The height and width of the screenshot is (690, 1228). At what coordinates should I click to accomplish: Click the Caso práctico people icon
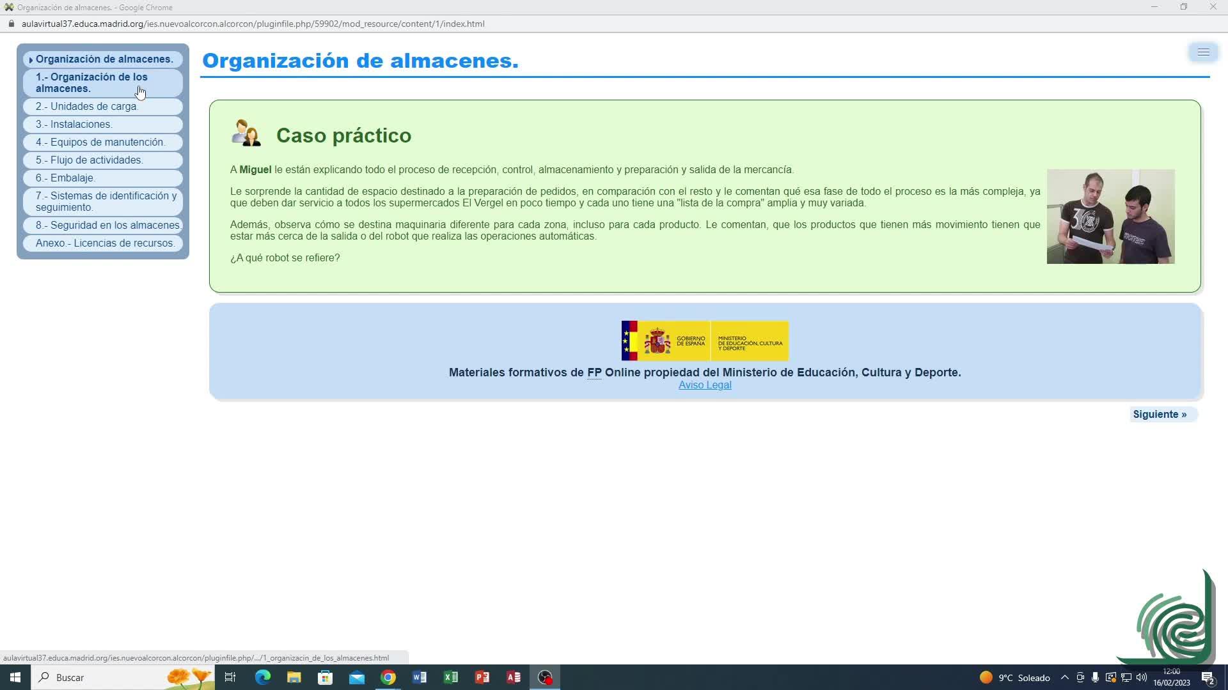coord(246,134)
